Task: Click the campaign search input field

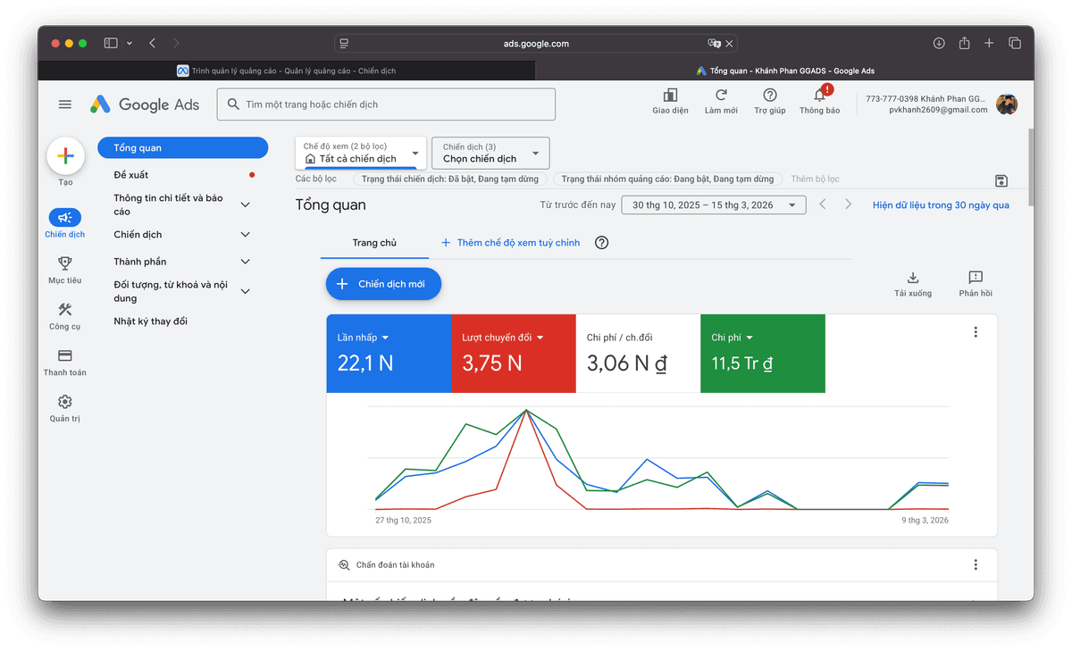Action: coord(393,104)
